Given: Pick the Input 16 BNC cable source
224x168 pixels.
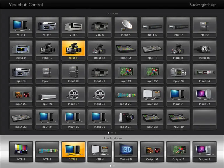Looking at the screenshot, I should (x=204, y=50).
